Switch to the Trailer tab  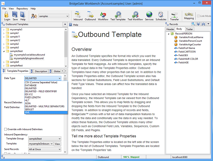coord(189,29)
